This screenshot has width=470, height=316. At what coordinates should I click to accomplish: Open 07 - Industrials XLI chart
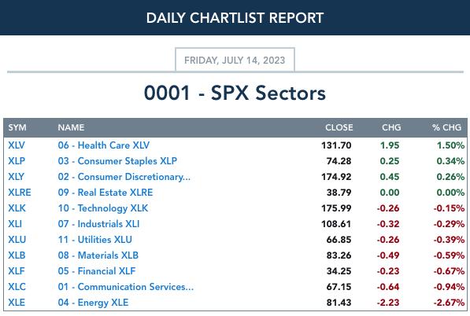98,223
